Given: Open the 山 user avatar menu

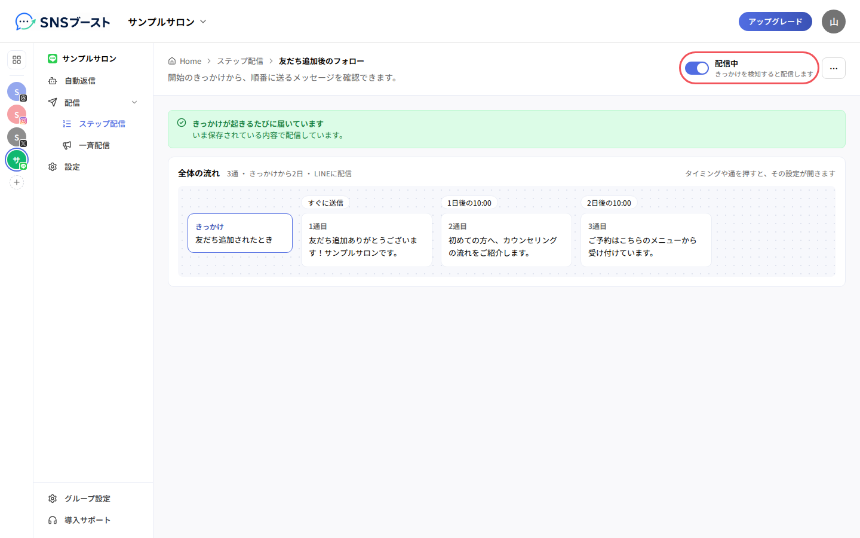Looking at the screenshot, I should click(834, 22).
